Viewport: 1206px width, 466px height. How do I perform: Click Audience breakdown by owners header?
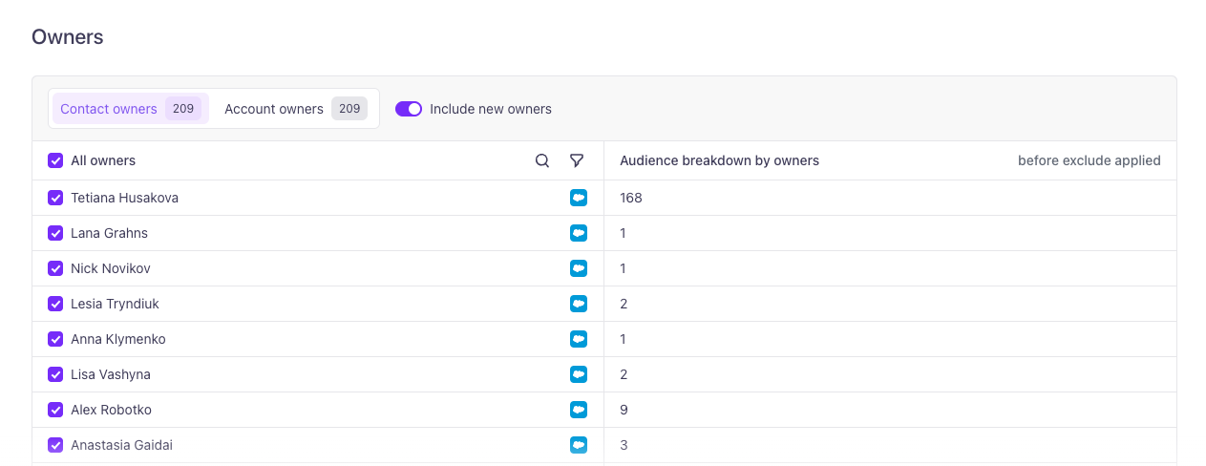coord(720,160)
